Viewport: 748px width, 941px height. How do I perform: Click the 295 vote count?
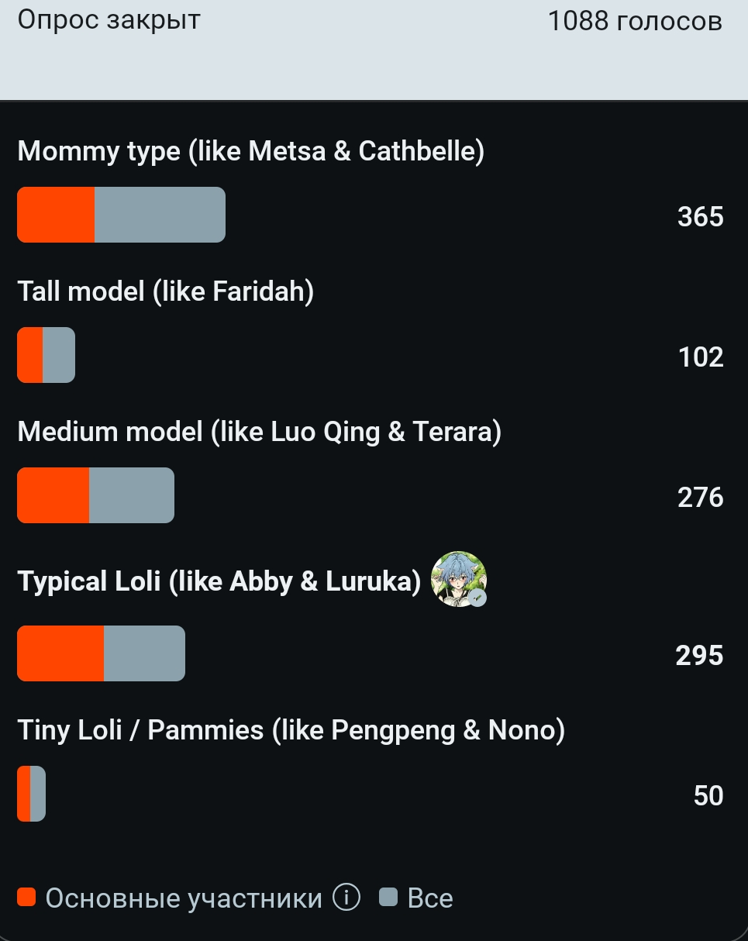pyautogui.click(x=699, y=655)
